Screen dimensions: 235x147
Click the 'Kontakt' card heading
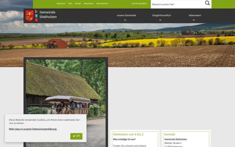(x=170, y=134)
